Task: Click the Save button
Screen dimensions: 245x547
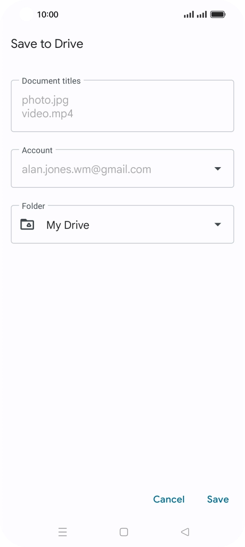Action: point(218,499)
